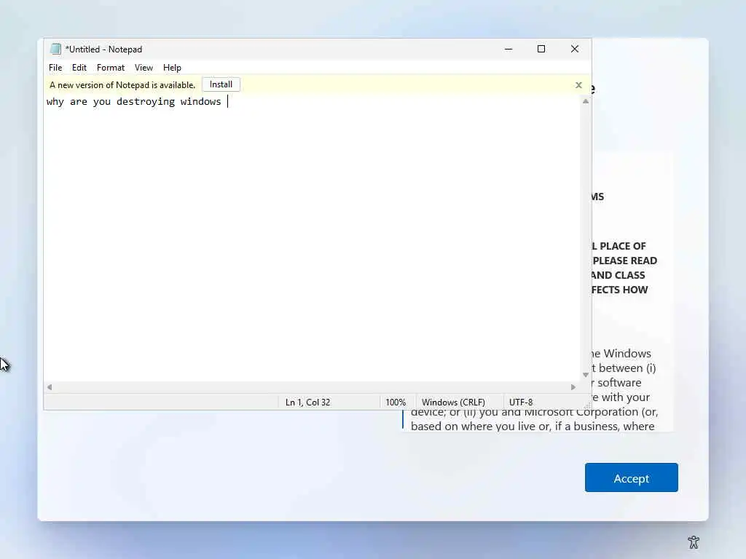Viewport: 746px width, 559px height.
Task: Click the 'A new version of Notepad is available.' message
Action: pos(122,85)
